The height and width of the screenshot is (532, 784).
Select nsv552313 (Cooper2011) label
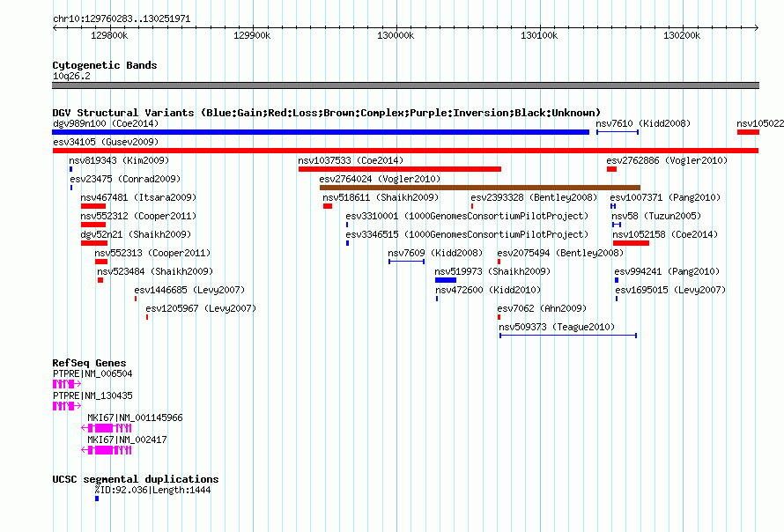click(x=152, y=253)
